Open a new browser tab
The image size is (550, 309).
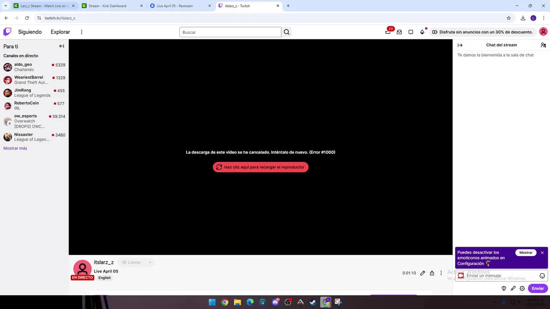coord(288,6)
